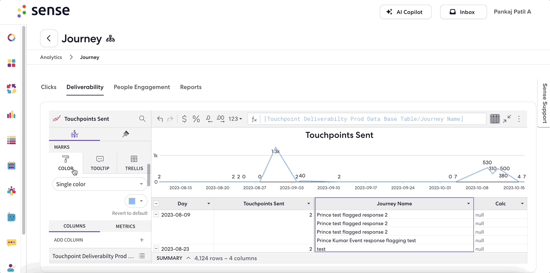Open the Journey Name column dropdown

(468, 204)
